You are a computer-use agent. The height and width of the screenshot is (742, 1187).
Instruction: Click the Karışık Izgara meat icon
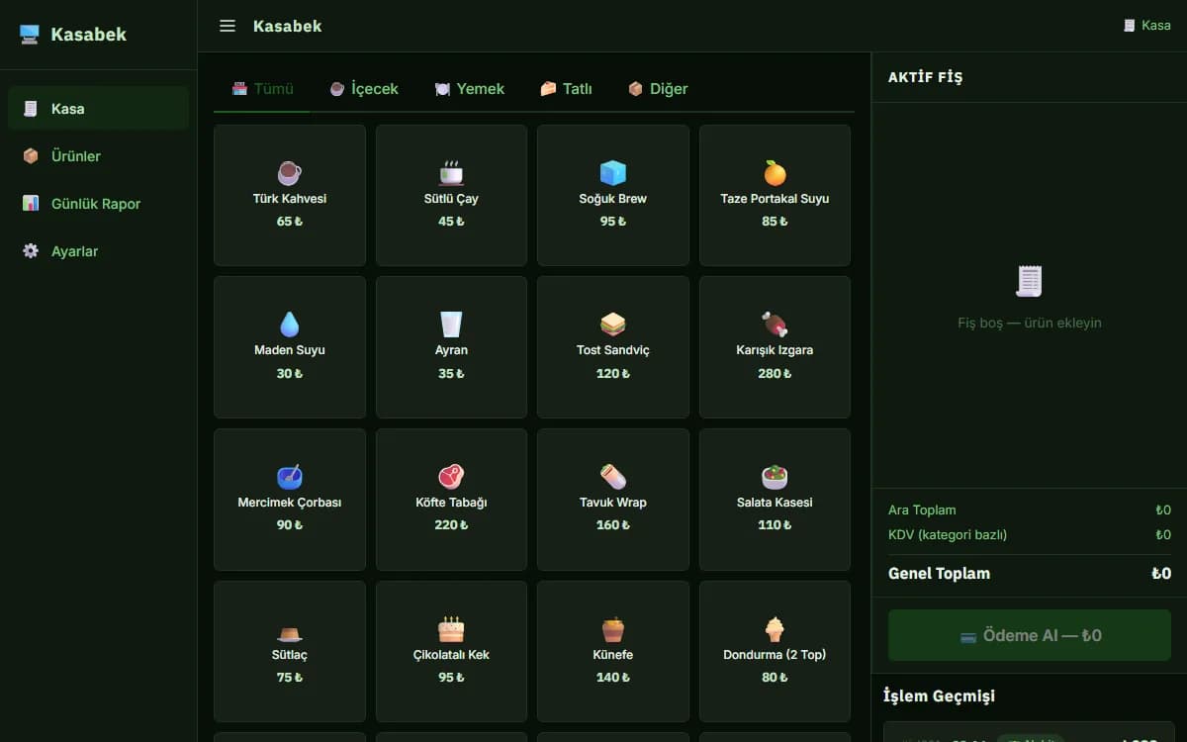pyautogui.click(x=775, y=325)
